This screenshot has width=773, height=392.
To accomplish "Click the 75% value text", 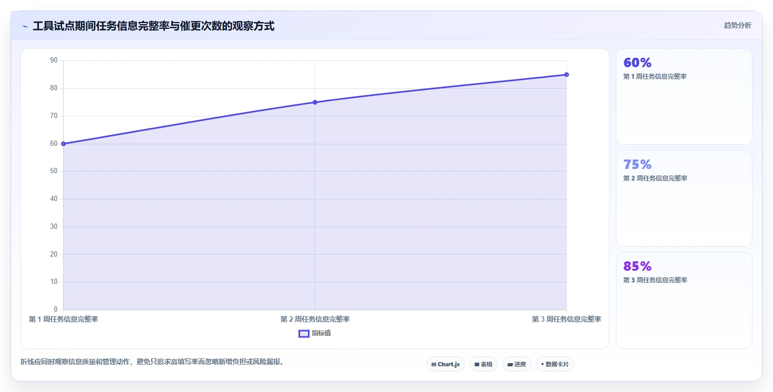I will [637, 165].
